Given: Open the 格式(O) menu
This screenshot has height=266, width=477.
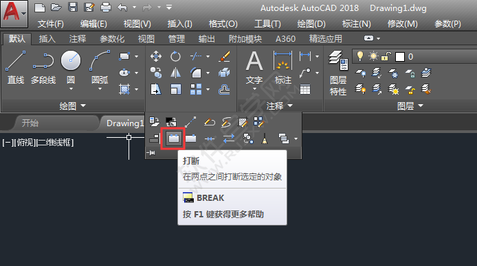Looking at the screenshot, I should [223, 24].
